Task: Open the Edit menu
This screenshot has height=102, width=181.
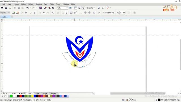Action: click(x=4, y=4)
